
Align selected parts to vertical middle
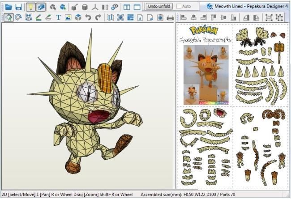click(x=223, y=17)
